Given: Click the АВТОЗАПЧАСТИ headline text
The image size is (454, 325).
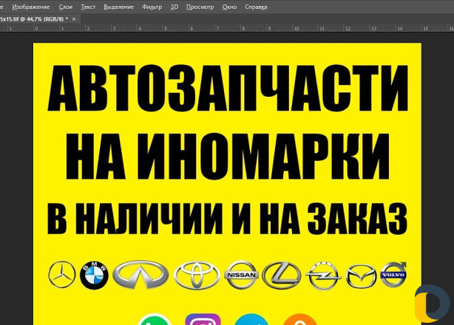Looking at the screenshot, I should [x=228, y=88].
